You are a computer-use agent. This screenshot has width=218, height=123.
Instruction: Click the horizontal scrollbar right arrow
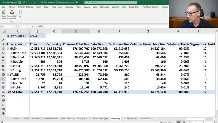(x=214, y=119)
